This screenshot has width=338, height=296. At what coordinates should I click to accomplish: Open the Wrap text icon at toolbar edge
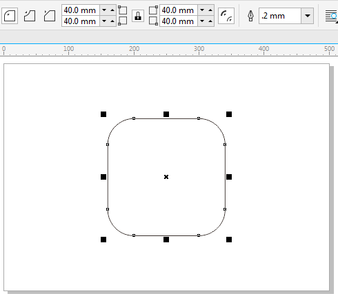pos(331,17)
